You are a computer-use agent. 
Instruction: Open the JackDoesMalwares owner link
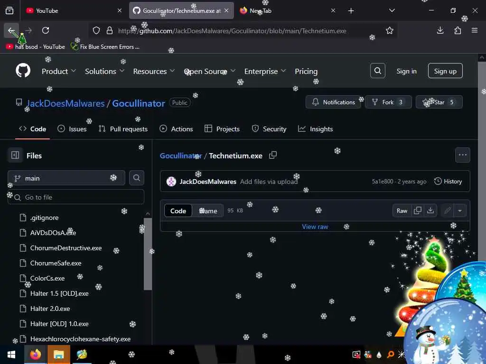point(65,103)
